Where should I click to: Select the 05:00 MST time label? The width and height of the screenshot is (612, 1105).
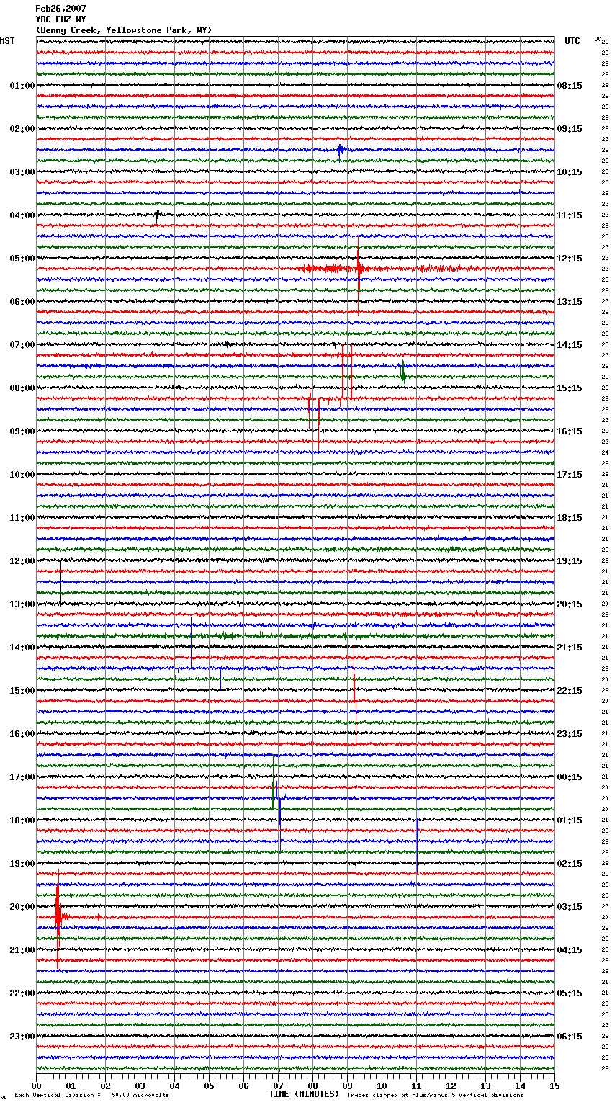[22, 259]
